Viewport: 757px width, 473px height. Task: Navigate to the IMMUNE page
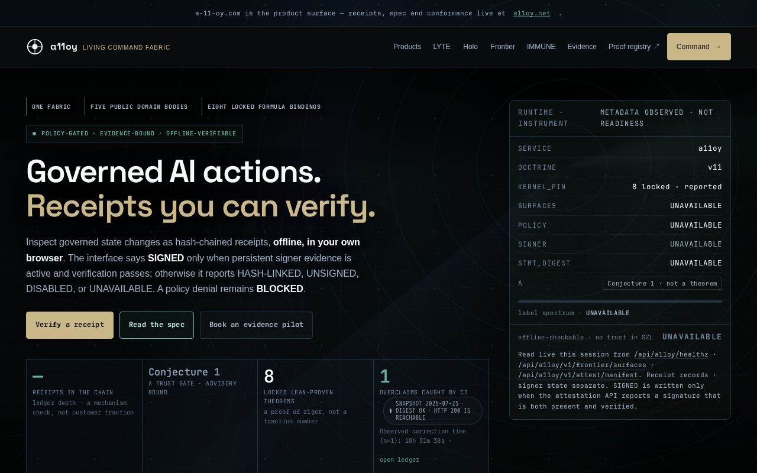click(541, 47)
